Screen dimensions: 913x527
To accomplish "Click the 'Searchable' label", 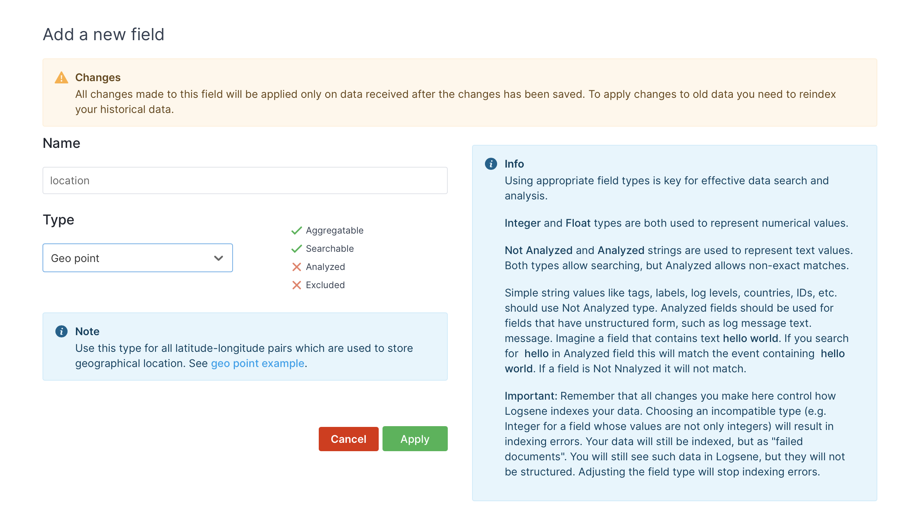I will 330,249.
